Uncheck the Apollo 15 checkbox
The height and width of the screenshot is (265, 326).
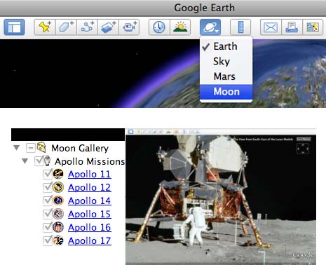(x=48, y=214)
